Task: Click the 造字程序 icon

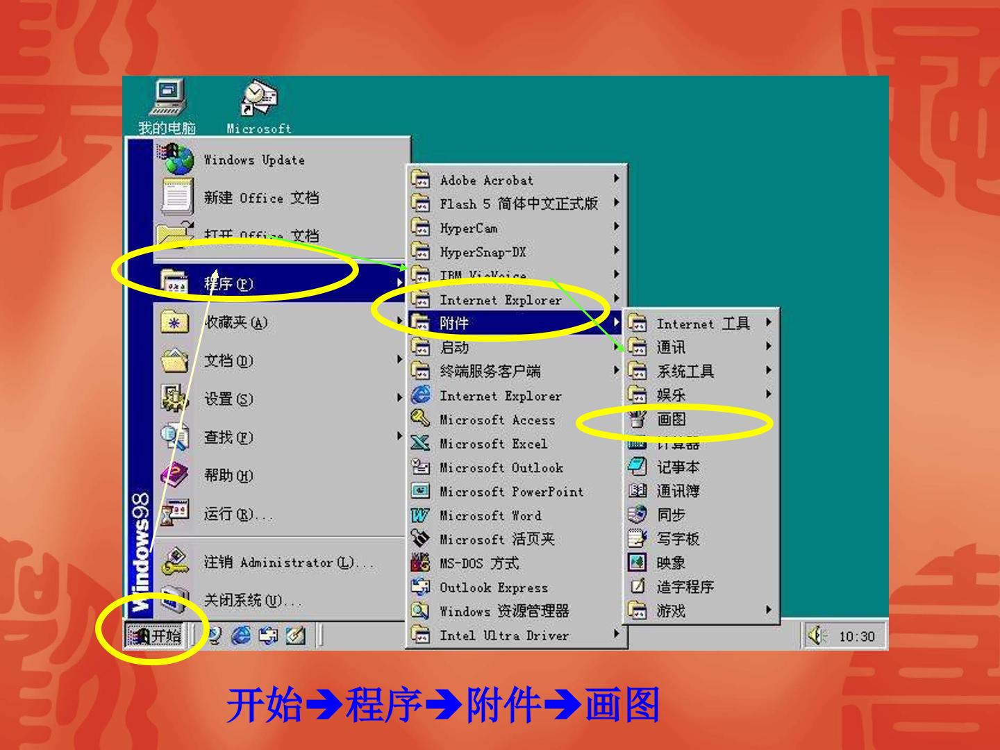Action: (637, 586)
